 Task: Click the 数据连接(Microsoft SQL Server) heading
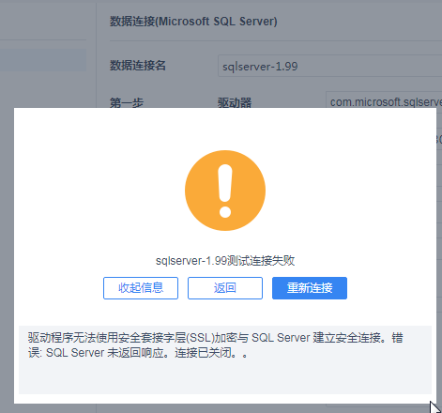(x=193, y=22)
